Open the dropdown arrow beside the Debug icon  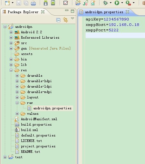tap(111, 3)
